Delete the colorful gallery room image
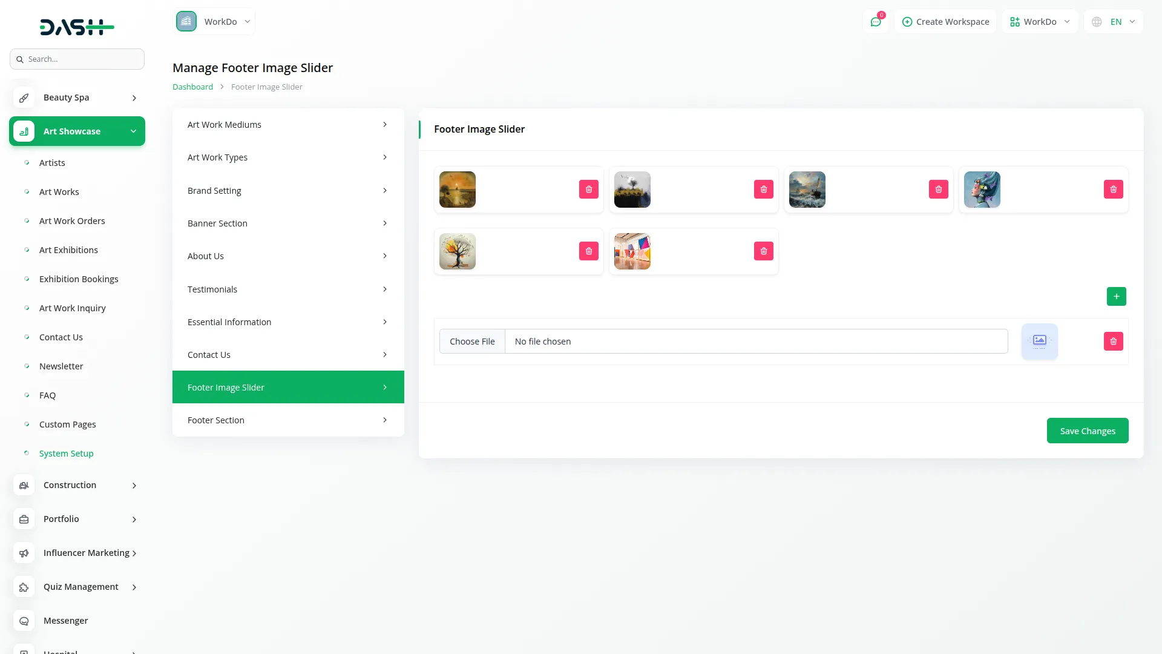 point(763,251)
